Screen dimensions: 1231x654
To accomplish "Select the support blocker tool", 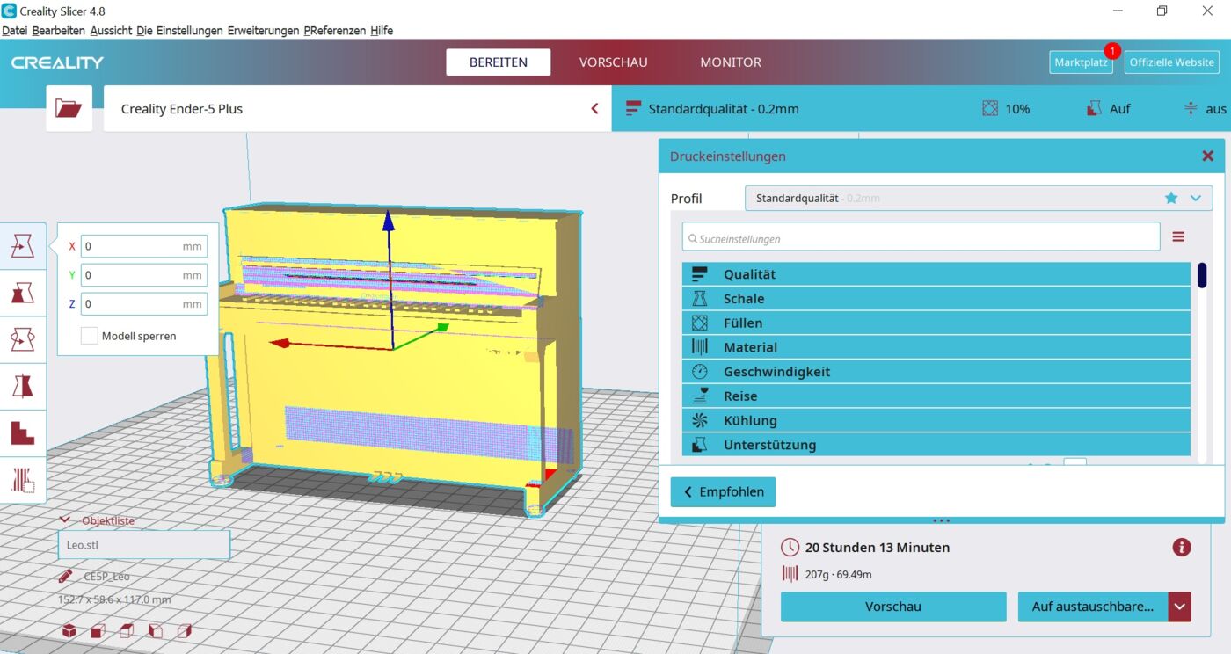I will 23,479.
